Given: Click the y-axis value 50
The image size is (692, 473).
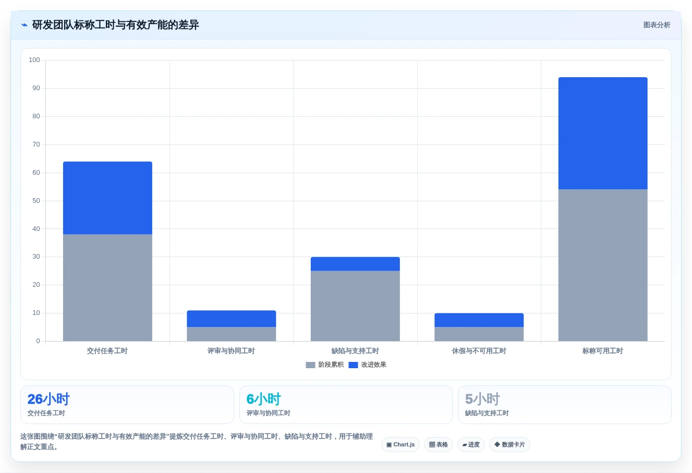Looking at the screenshot, I should pos(36,201).
